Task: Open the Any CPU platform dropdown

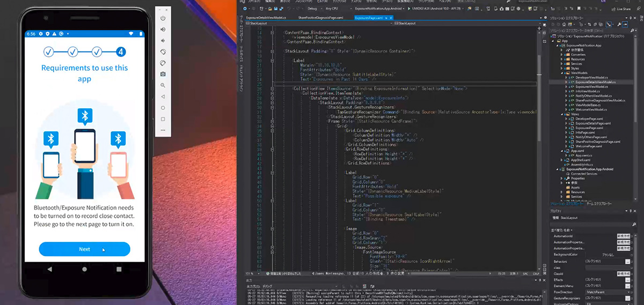Action: point(339,9)
